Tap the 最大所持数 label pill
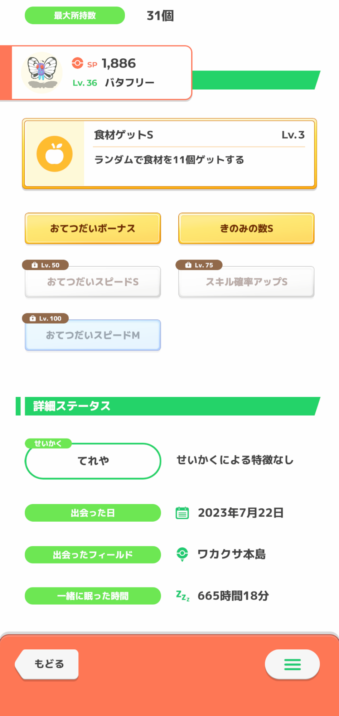 [75, 15]
